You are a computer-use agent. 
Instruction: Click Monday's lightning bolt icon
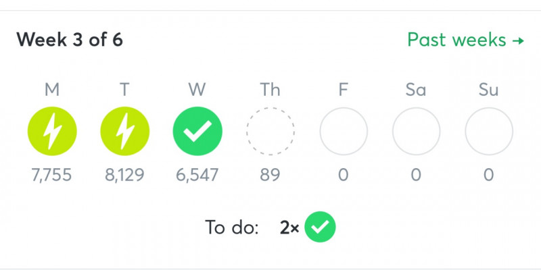tap(51, 132)
